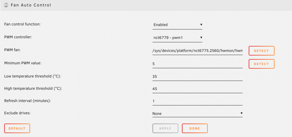Click the 'Refresh interval (minutes):' label
This screenshot has width=292, height=137.
point(27,101)
